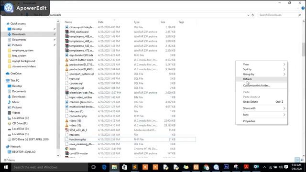Open Sublime Text taskbar icon
Screen dimensions: 306x172
coord(135,167)
